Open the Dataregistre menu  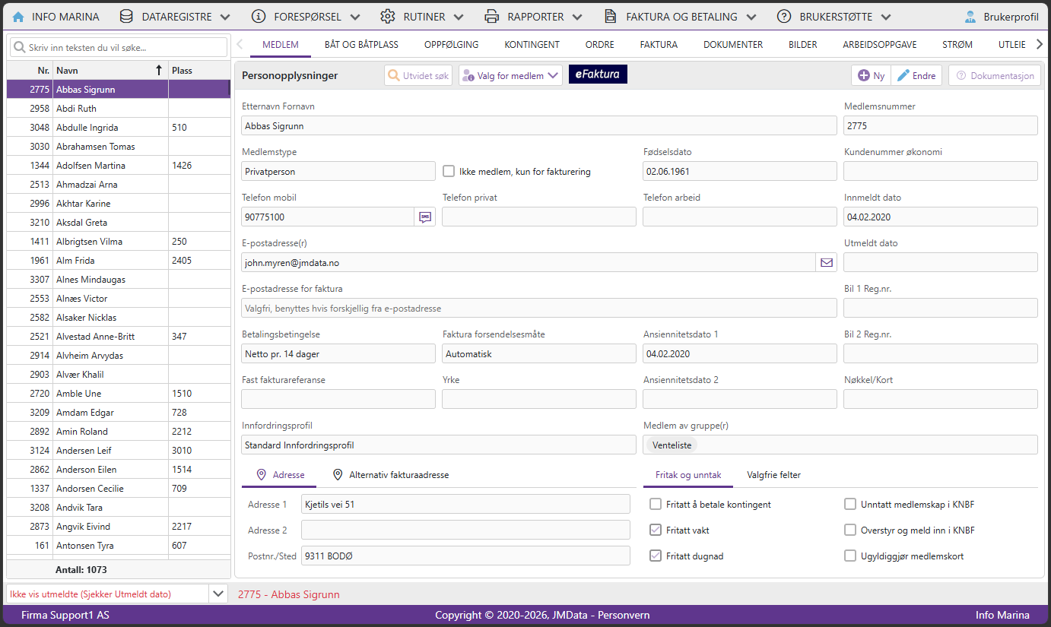point(175,16)
